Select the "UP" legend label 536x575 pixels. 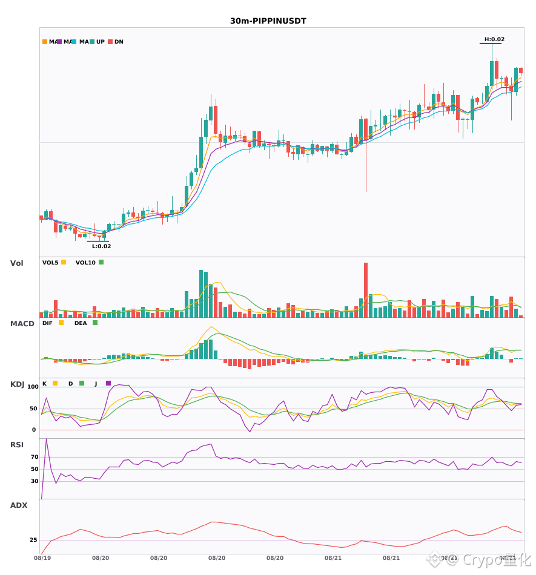(x=101, y=42)
